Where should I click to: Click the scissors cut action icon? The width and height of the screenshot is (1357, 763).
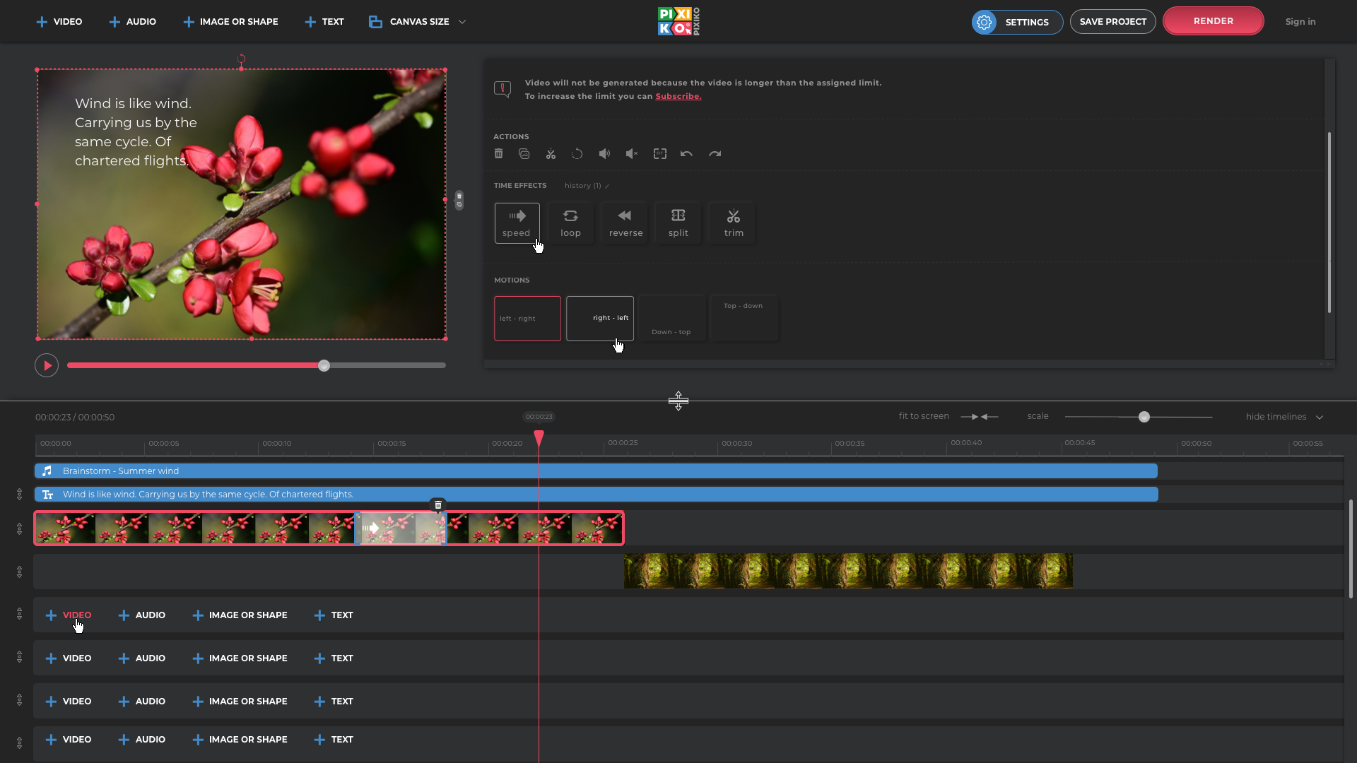[551, 154]
